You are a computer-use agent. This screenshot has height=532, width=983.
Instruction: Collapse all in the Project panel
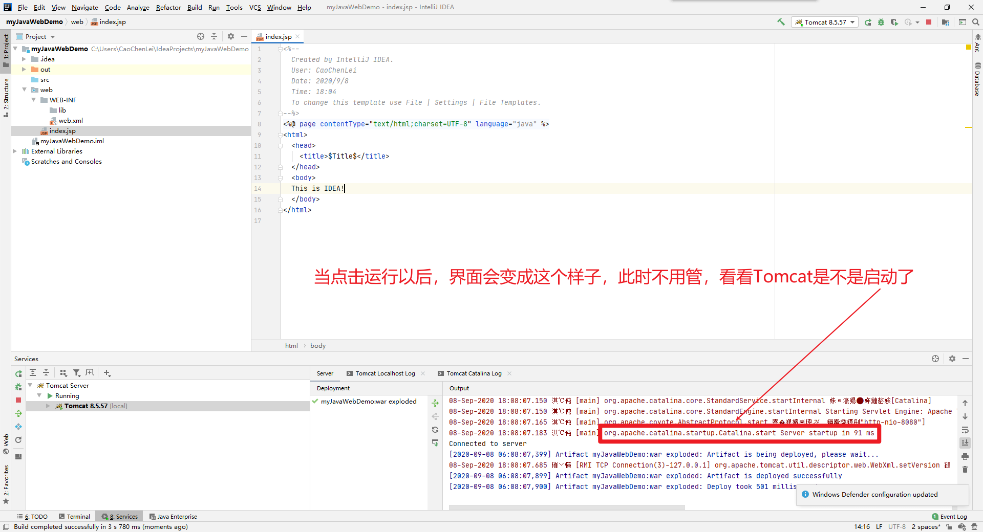pos(214,36)
